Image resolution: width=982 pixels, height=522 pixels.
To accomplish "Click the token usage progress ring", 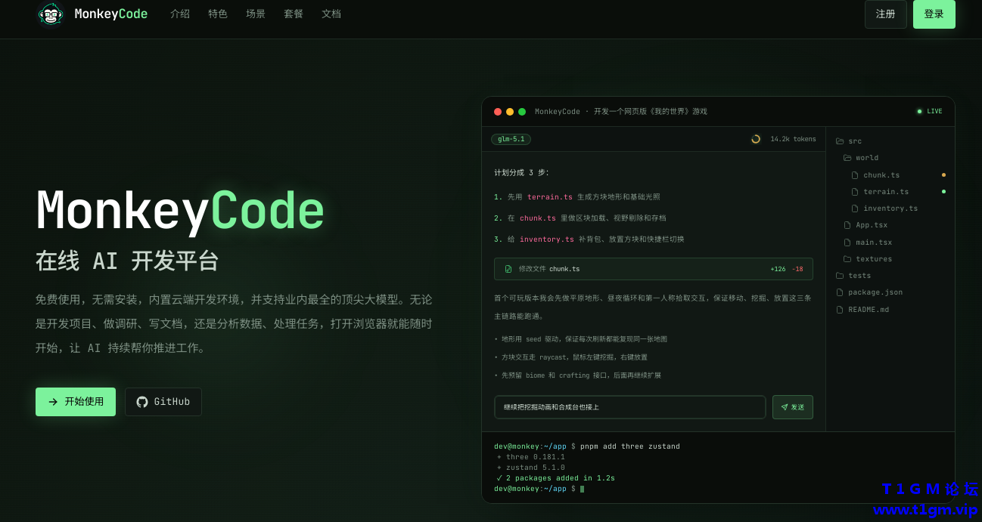I will click(x=756, y=139).
